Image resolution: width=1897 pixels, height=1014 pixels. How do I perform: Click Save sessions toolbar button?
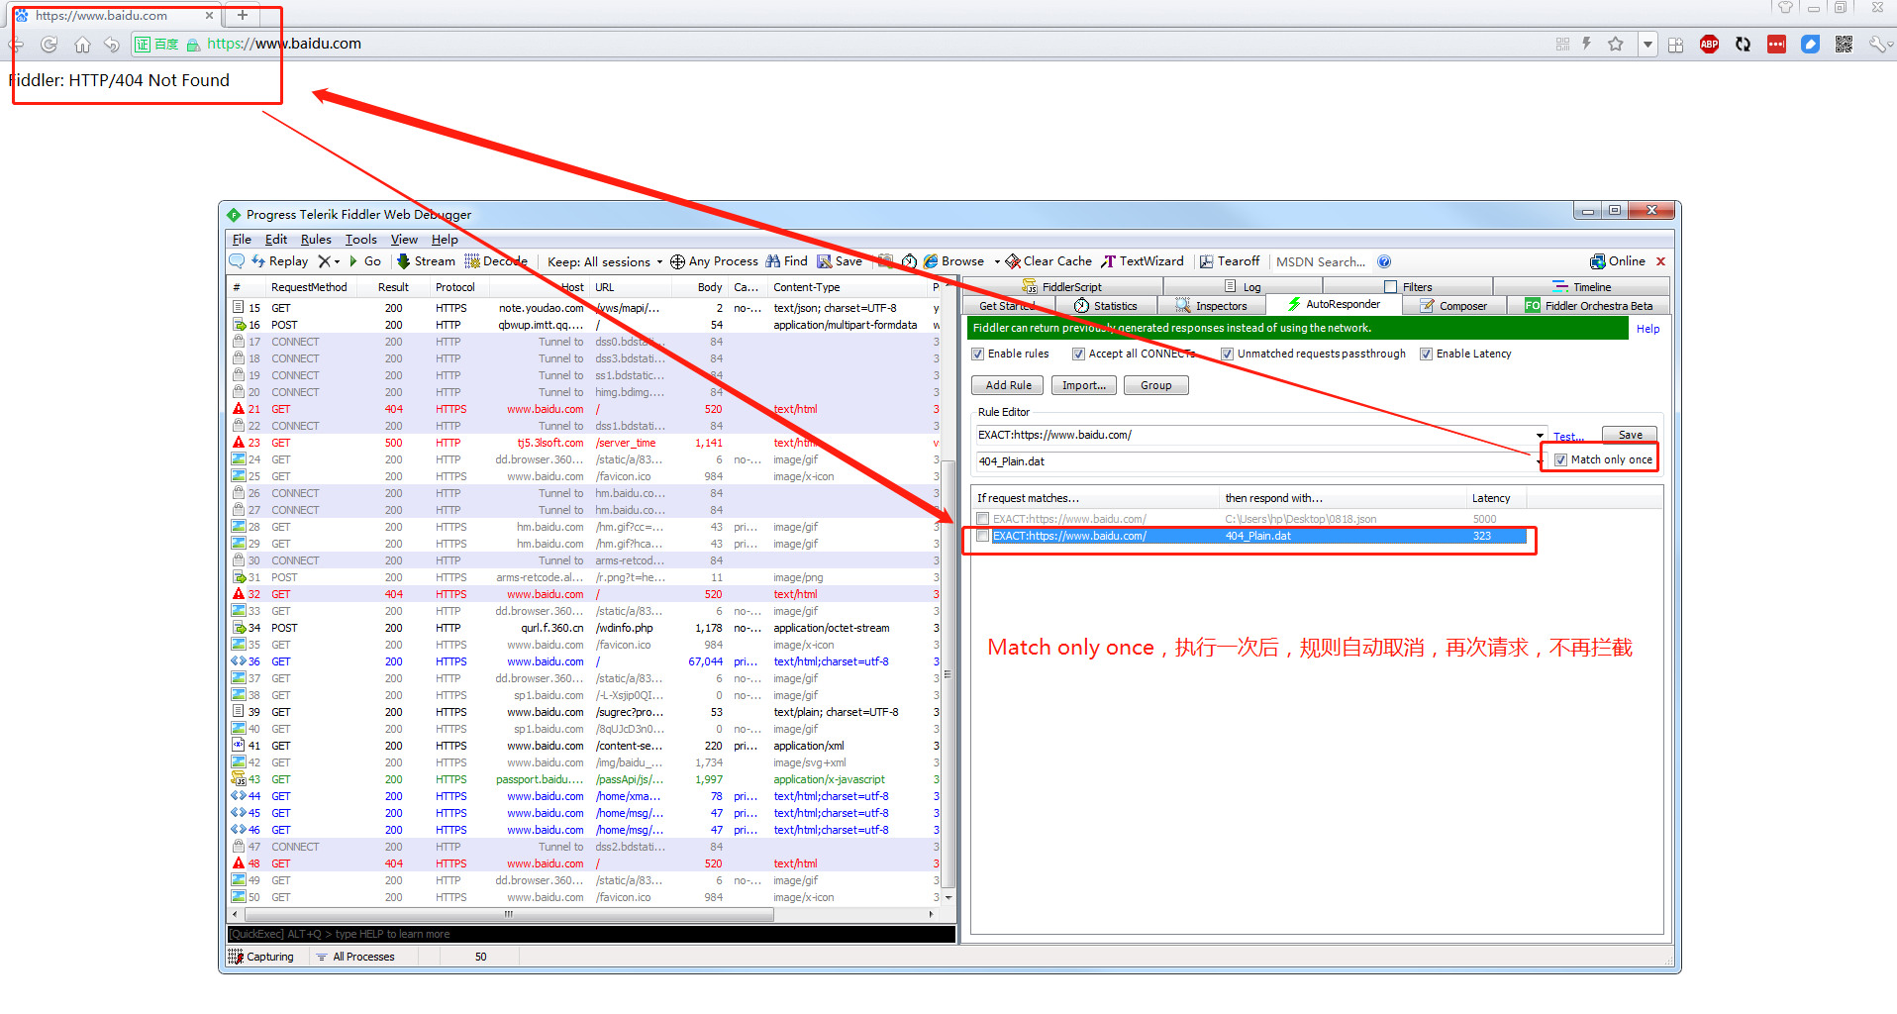click(840, 261)
